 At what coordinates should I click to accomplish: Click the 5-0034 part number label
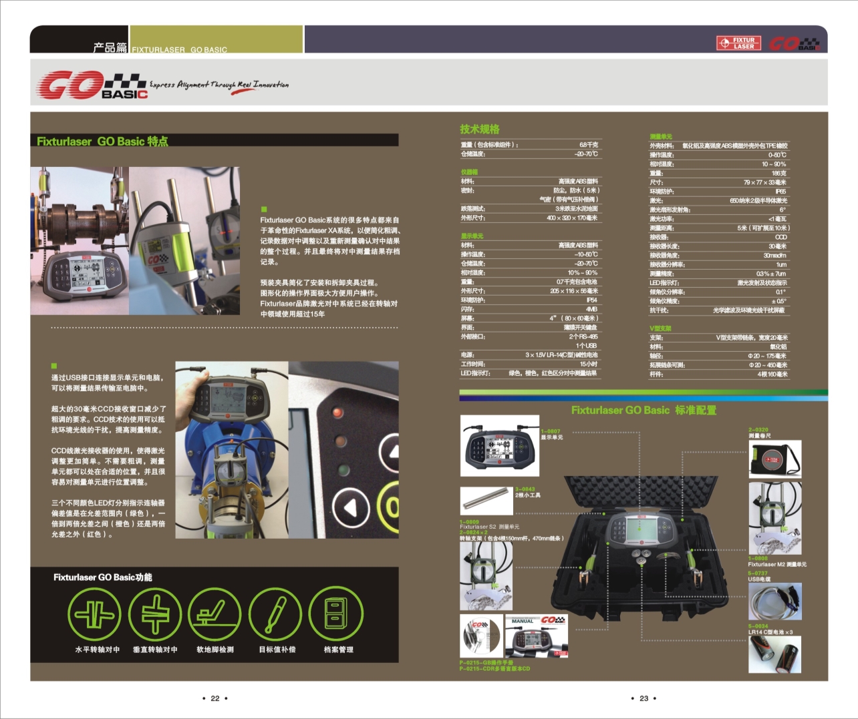coord(758,626)
